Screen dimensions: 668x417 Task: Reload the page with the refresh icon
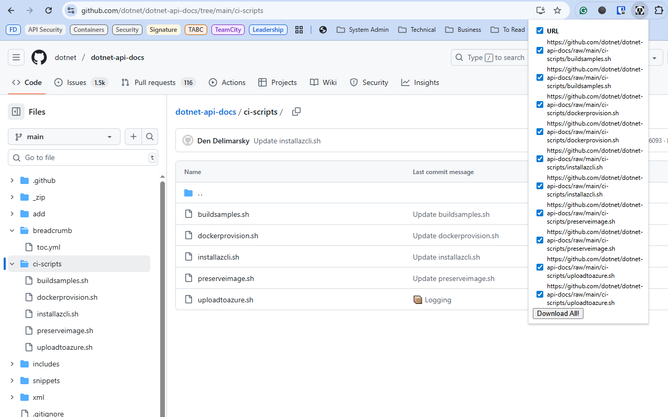tap(49, 10)
